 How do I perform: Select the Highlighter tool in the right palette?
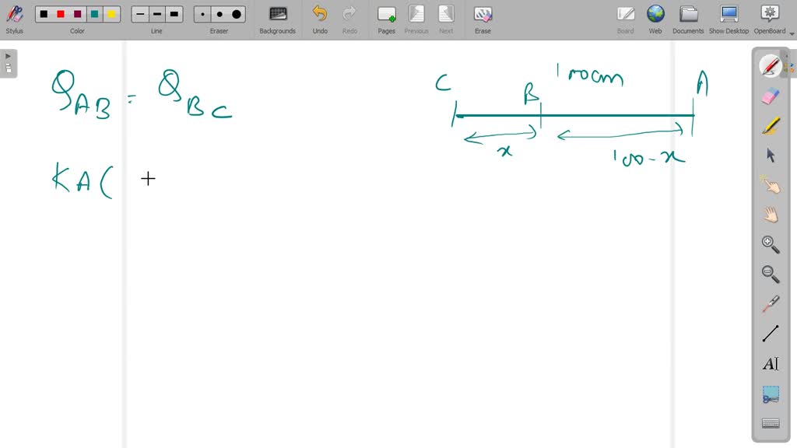[770, 124]
